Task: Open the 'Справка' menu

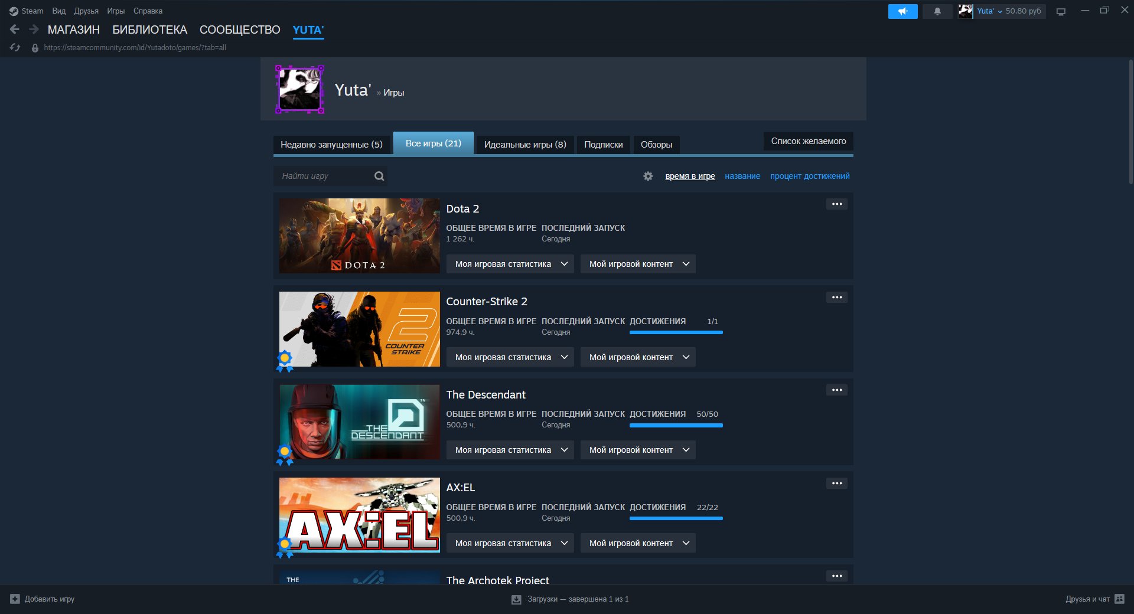Action: (148, 11)
